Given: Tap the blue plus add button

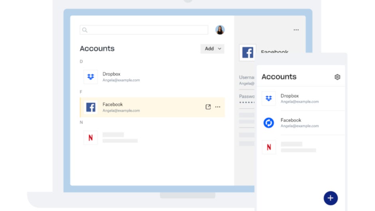Looking at the screenshot, I should (330, 198).
